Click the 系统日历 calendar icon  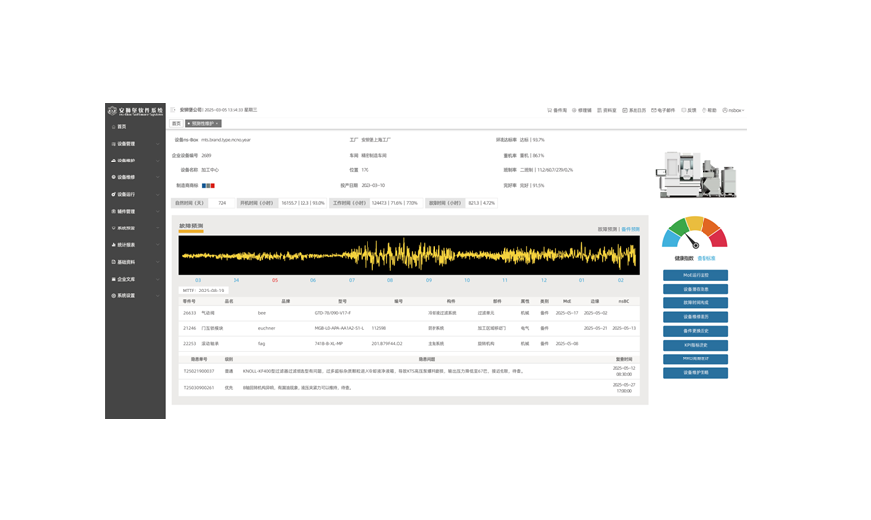pos(625,110)
